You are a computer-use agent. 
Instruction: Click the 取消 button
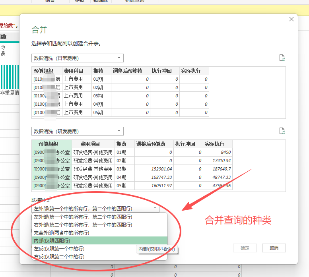click(x=274, y=248)
